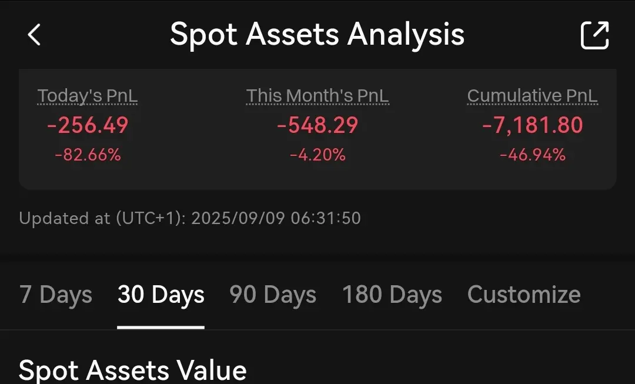Viewport: 635px width, 384px height.
Task: Open the Customize date range option
Action: [x=523, y=295]
